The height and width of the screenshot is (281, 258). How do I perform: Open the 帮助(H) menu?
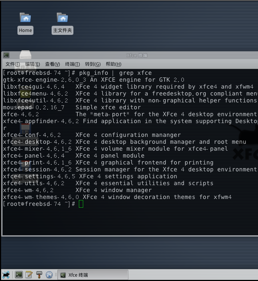(x=113, y=64)
